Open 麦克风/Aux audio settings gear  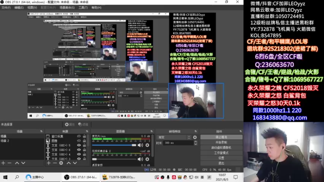[147, 145]
